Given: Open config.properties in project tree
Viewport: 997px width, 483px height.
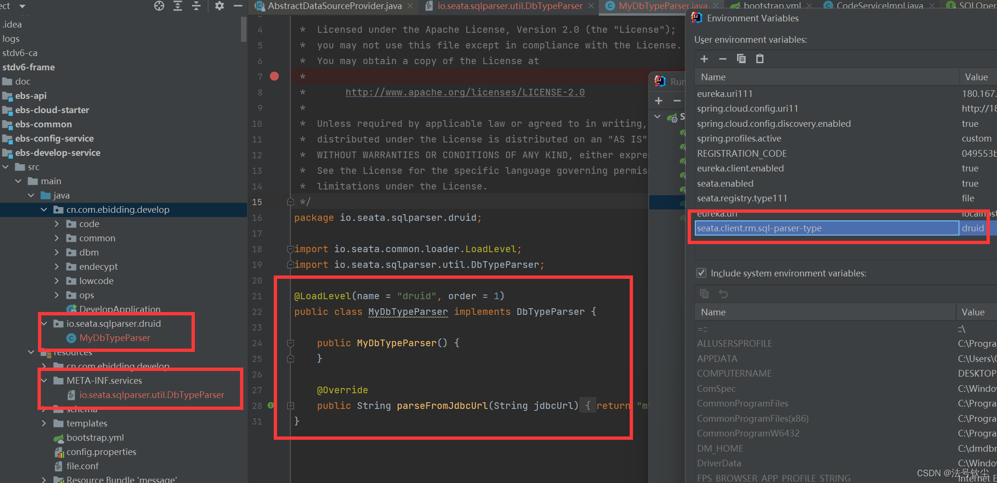Looking at the screenshot, I should click(x=101, y=452).
